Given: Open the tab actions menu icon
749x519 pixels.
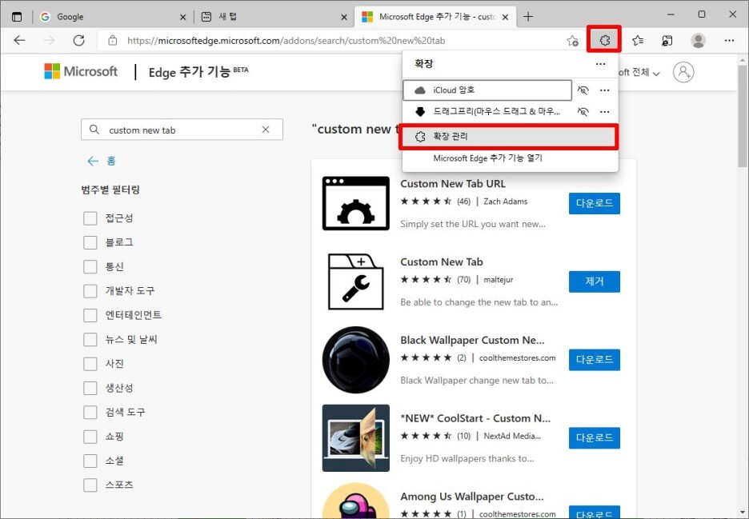Looking at the screenshot, I should (17, 17).
